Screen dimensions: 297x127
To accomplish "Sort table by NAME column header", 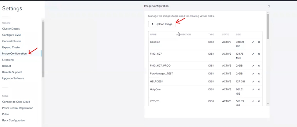I will coord(153,34).
